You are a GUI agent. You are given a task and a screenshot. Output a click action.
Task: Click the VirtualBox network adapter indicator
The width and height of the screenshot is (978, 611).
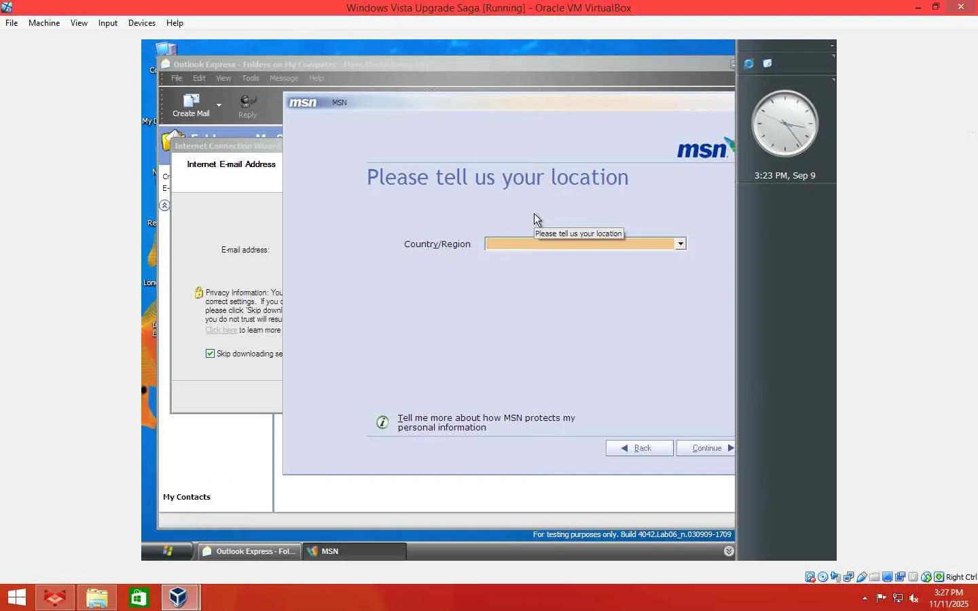coord(849,577)
